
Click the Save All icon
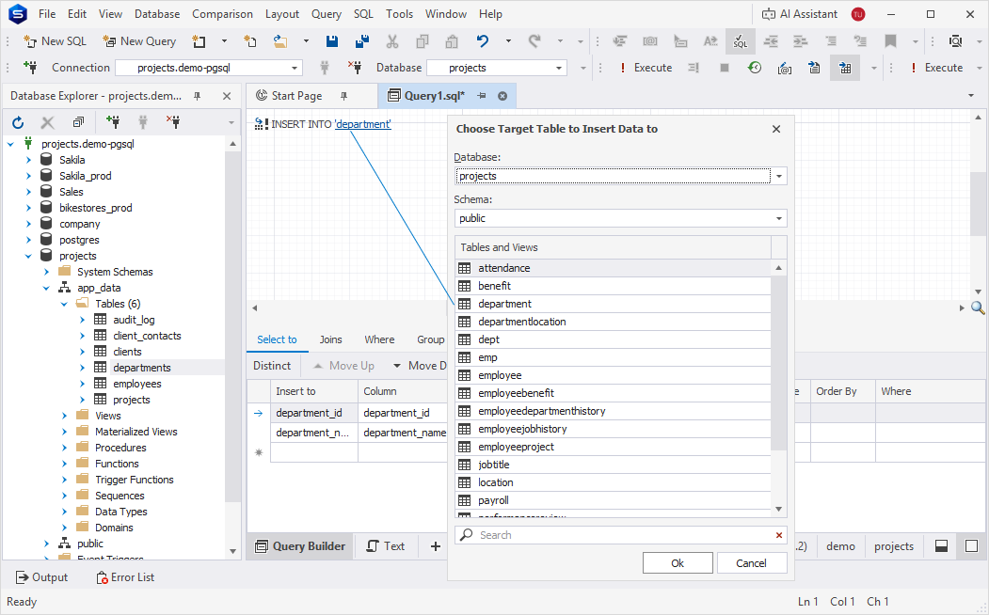(x=362, y=41)
